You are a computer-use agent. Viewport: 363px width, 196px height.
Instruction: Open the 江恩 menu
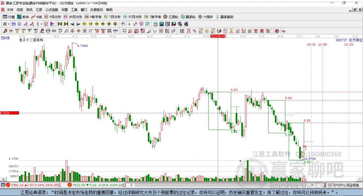[39, 10]
